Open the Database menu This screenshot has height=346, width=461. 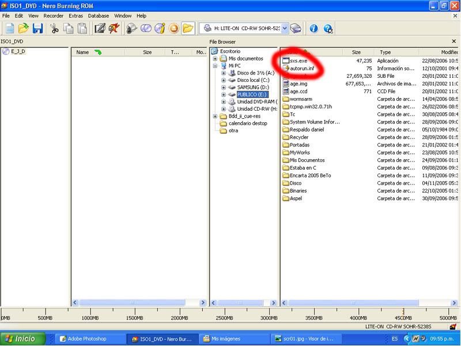tap(98, 16)
